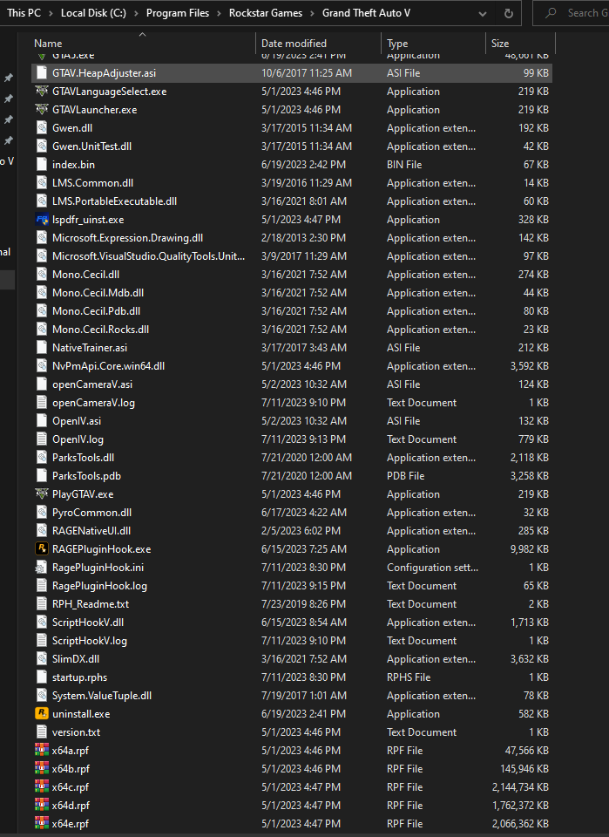This screenshot has width=609, height=837.
Task: Select the file LMS.PortableExecutable.dll
Action: click(292, 201)
